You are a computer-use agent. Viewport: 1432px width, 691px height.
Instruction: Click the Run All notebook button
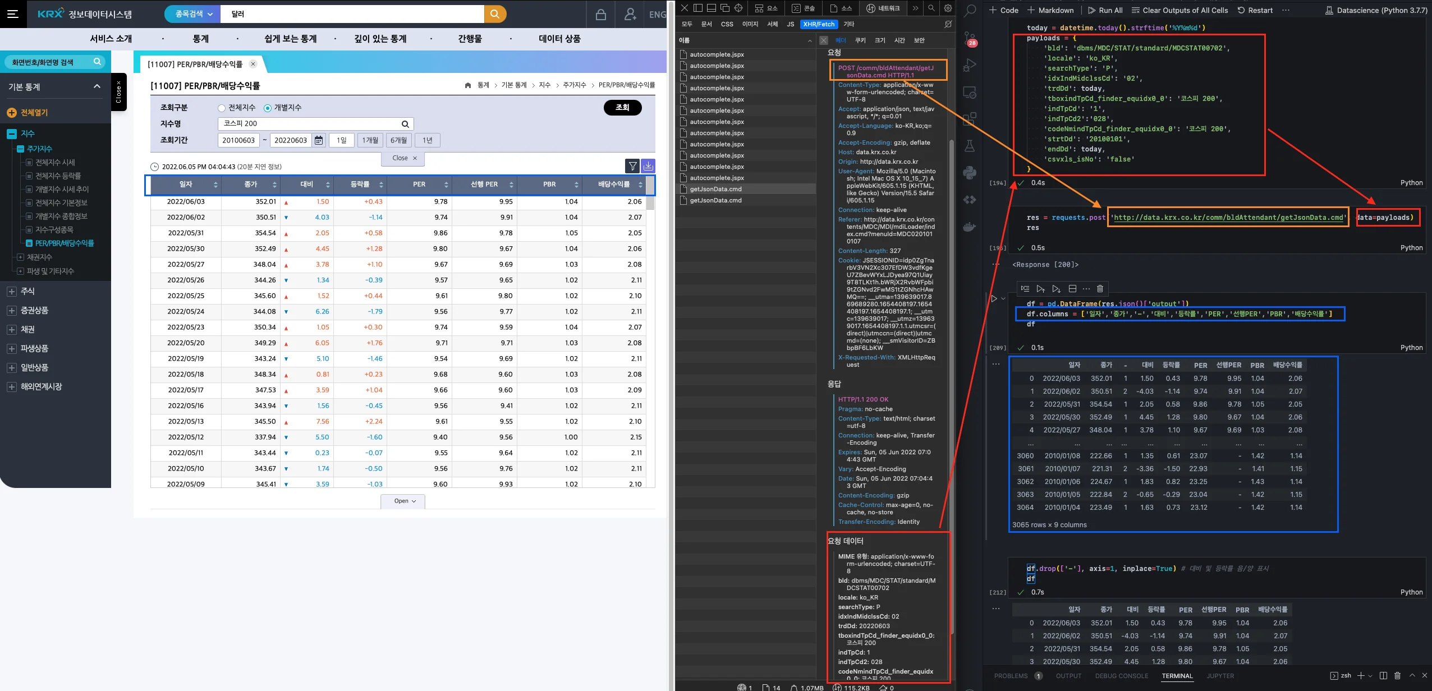[1104, 10]
